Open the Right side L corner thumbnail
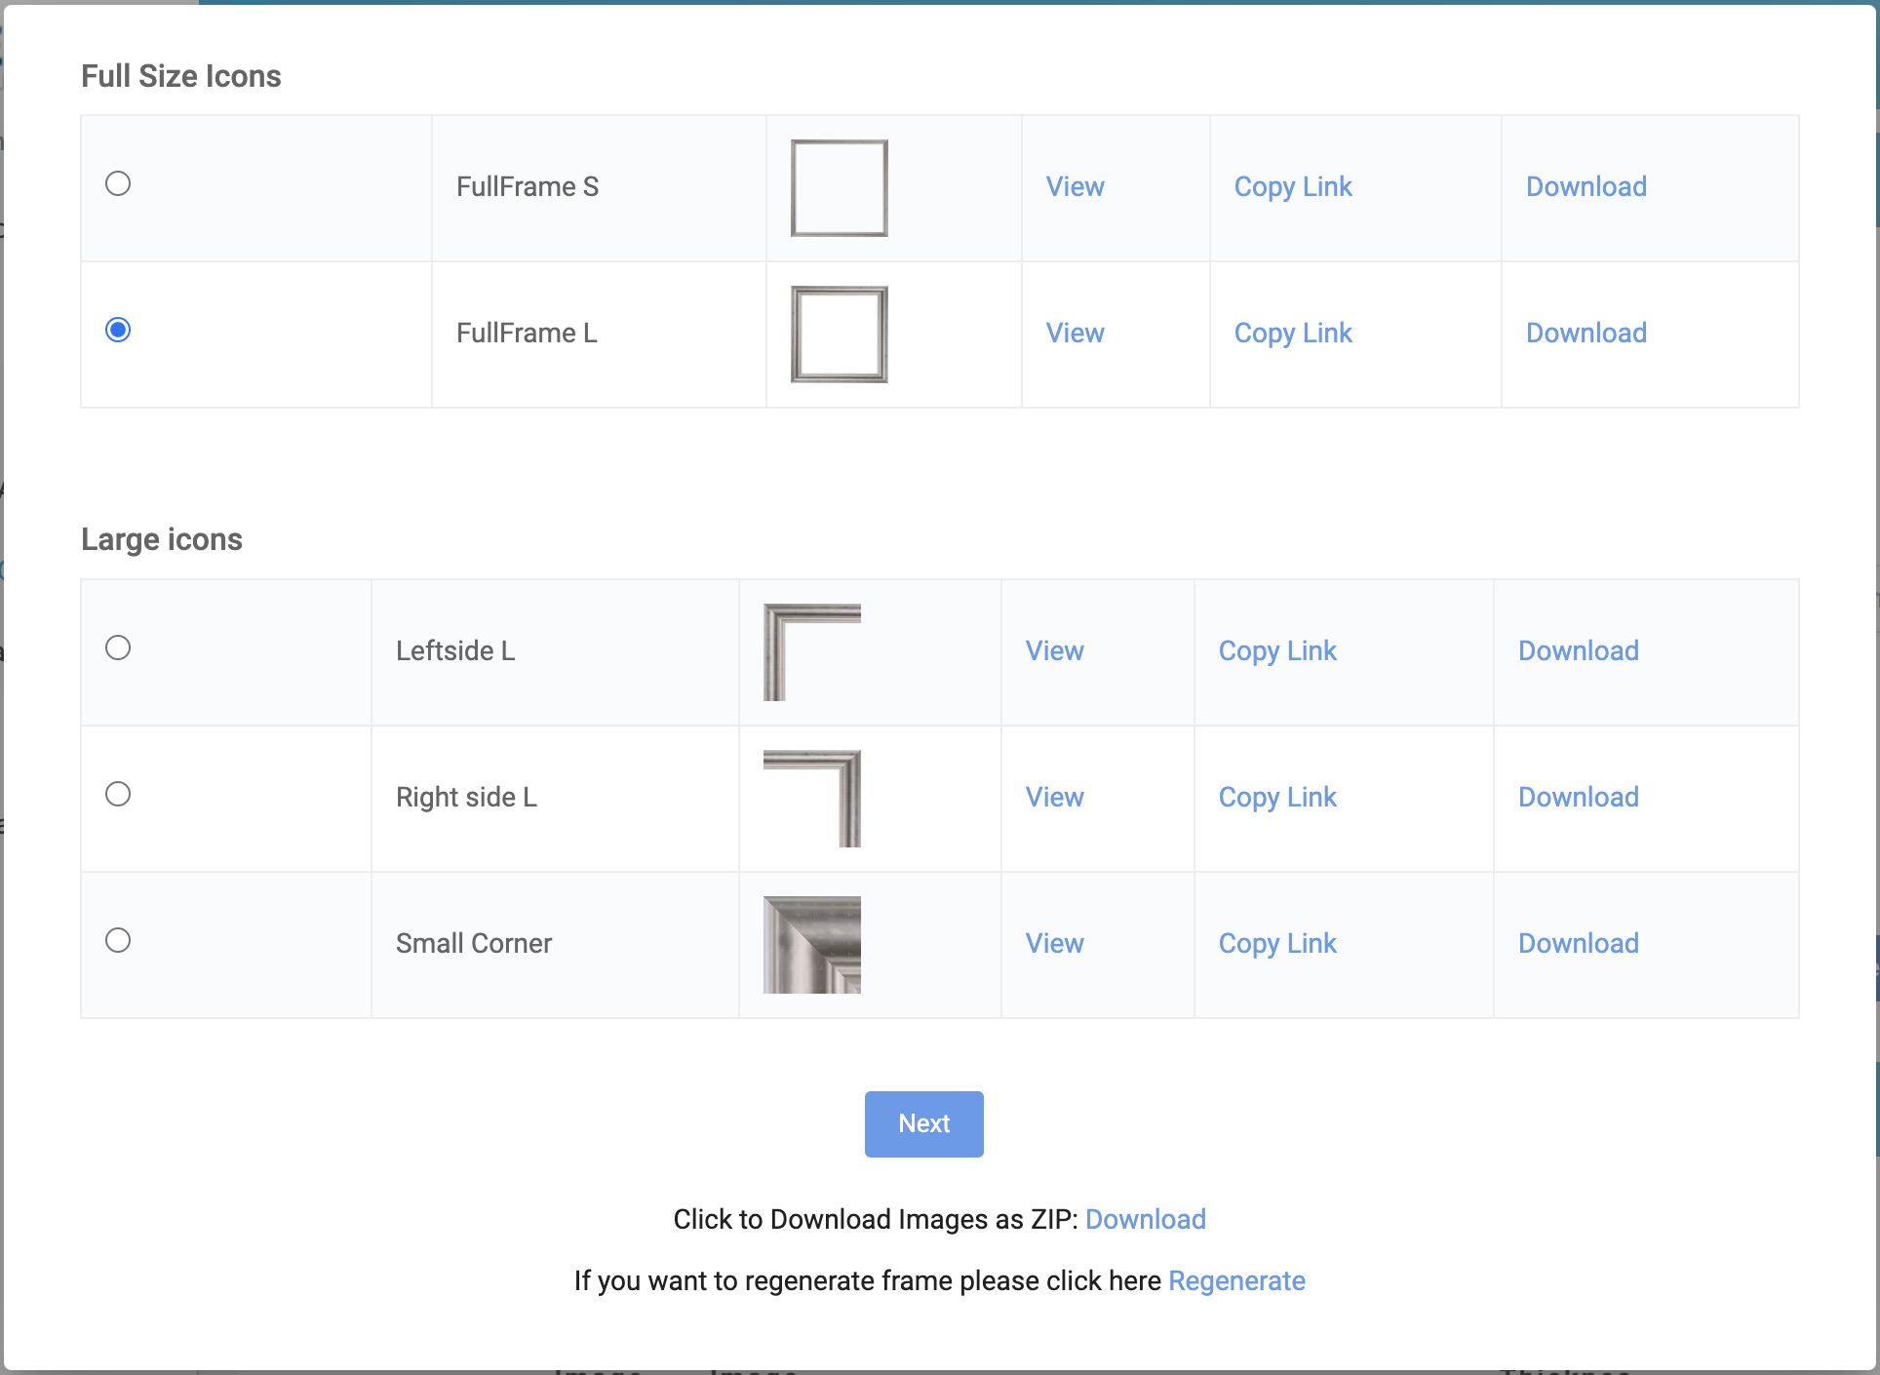The height and width of the screenshot is (1375, 1880). coord(812,799)
